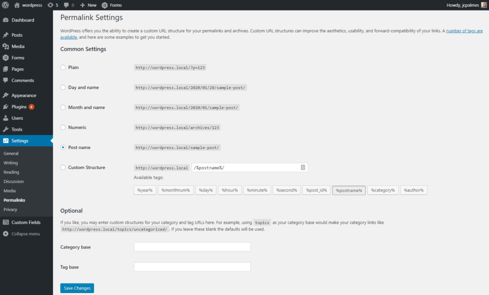
Task: Click the Save Changes button
Action: pos(77,288)
